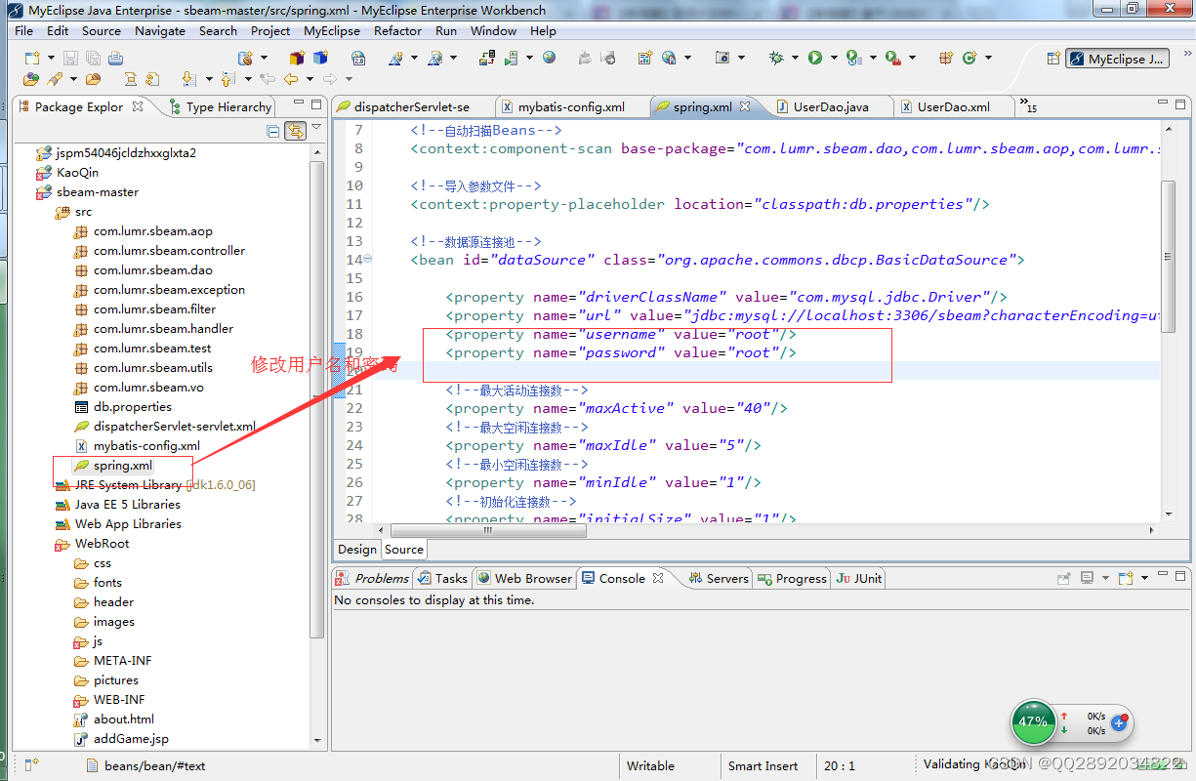Image resolution: width=1196 pixels, height=781 pixels.
Task: Select addGame.jsp in the tree
Action: (x=121, y=739)
